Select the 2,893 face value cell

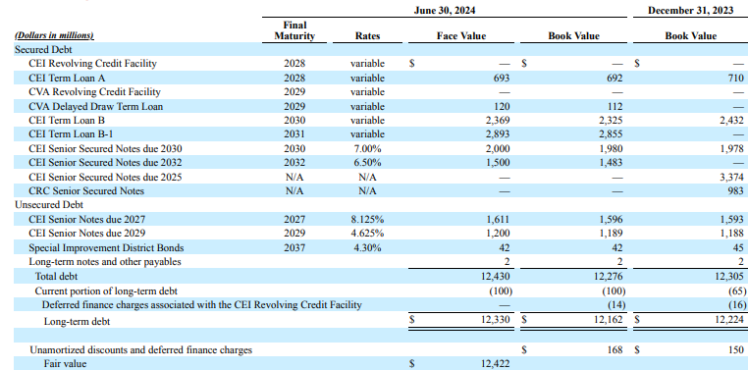click(x=498, y=134)
